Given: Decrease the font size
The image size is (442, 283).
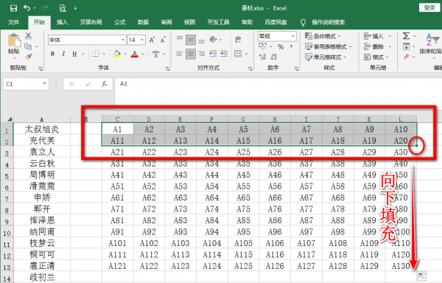Looking at the screenshot, I should (163, 40).
